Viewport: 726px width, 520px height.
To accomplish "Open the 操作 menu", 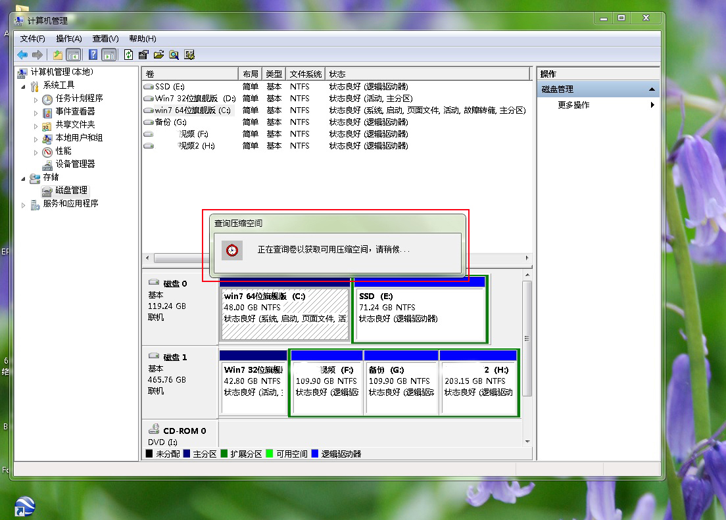I will click(68, 38).
